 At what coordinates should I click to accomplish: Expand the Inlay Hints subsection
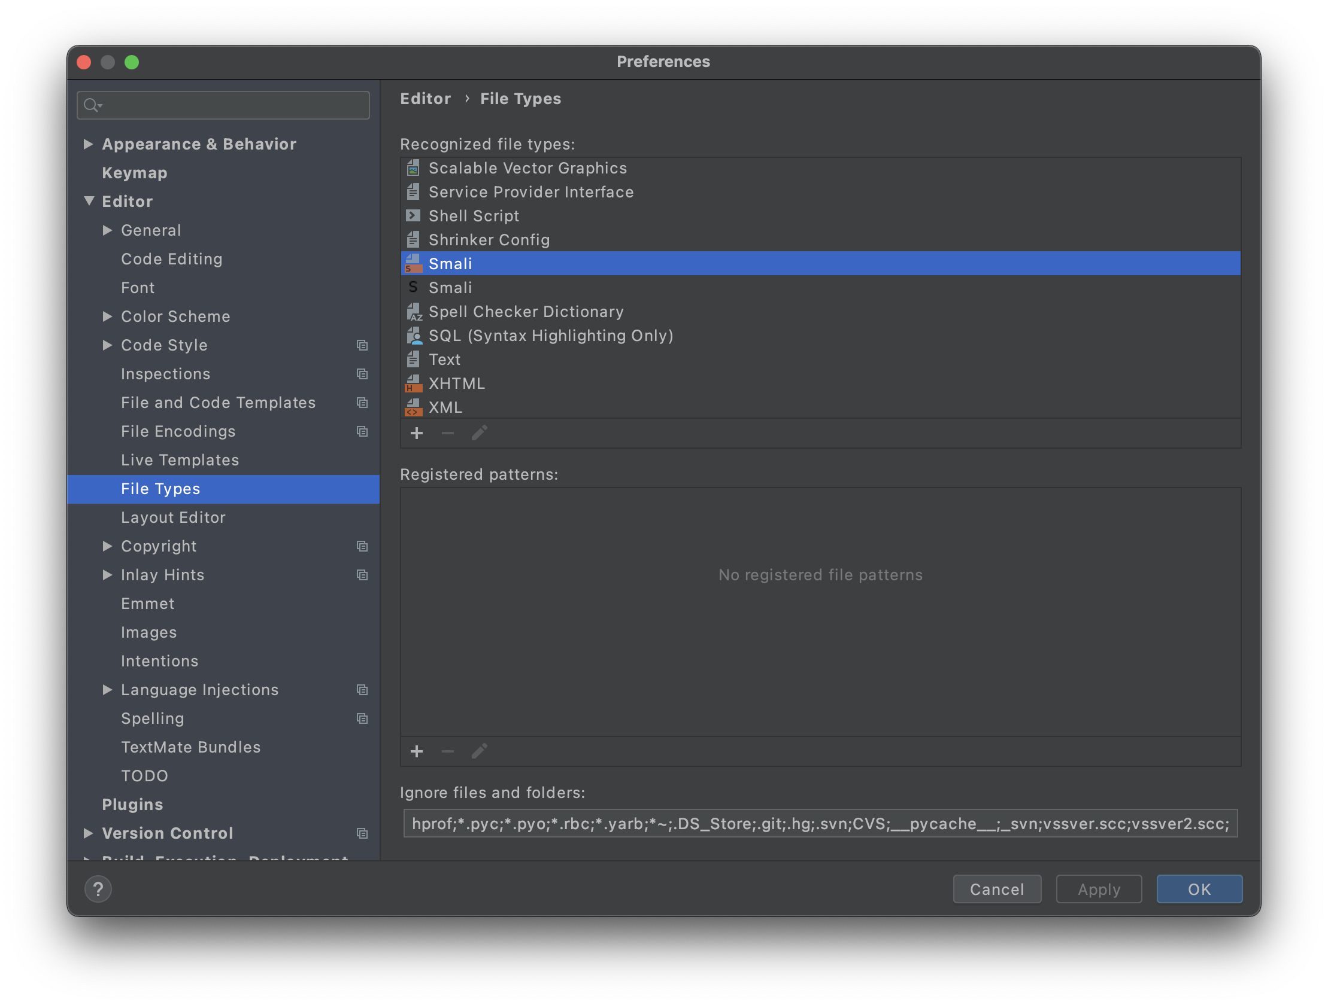point(107,575)
